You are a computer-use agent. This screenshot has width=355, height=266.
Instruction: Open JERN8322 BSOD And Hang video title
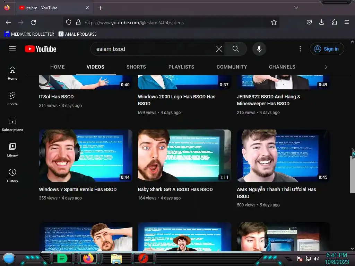pos(269,100)
